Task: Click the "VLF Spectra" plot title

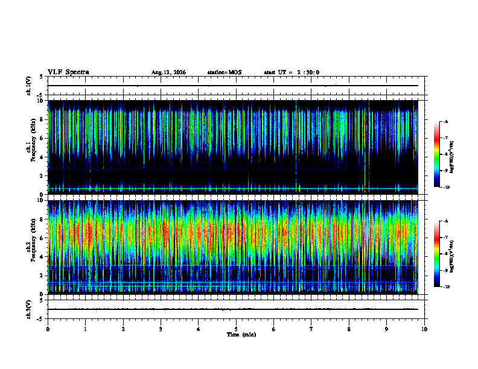Action: 68,72
